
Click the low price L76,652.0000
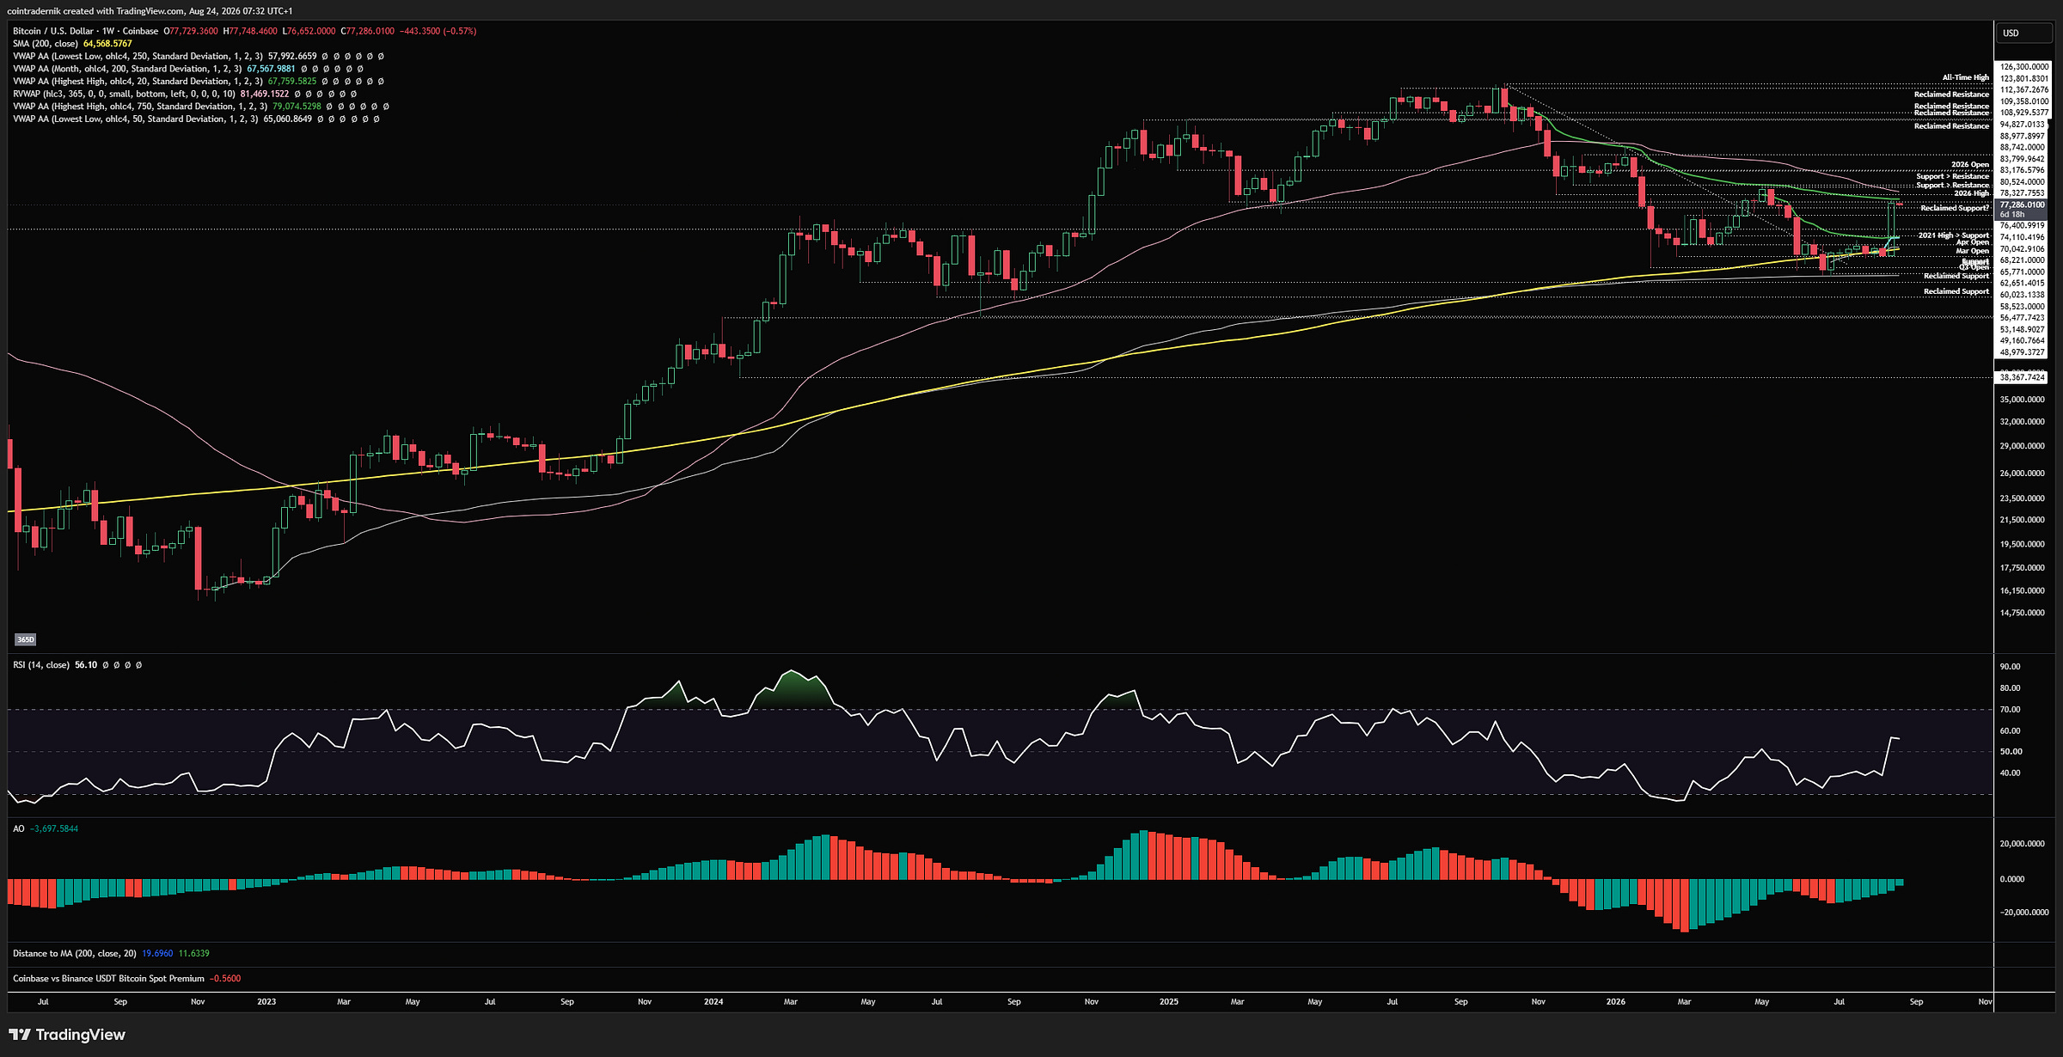(x=309, y=31)
